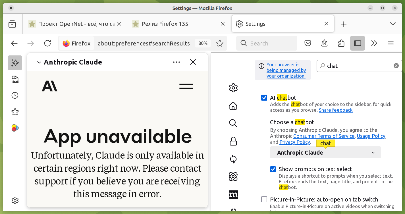
Task: Open synced tabs in the sidebar
Action: 15,79
